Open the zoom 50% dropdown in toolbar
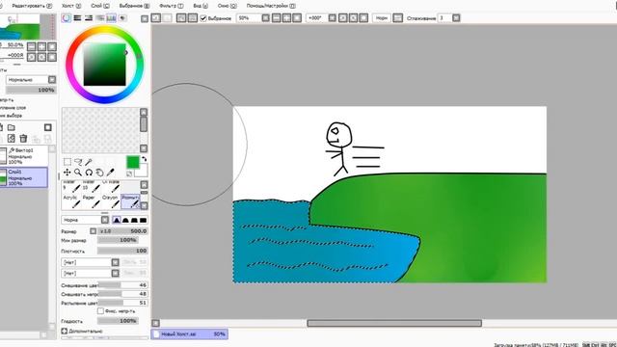Image resolution: width=617 pixels, height=347 pixels. (266, 18)
